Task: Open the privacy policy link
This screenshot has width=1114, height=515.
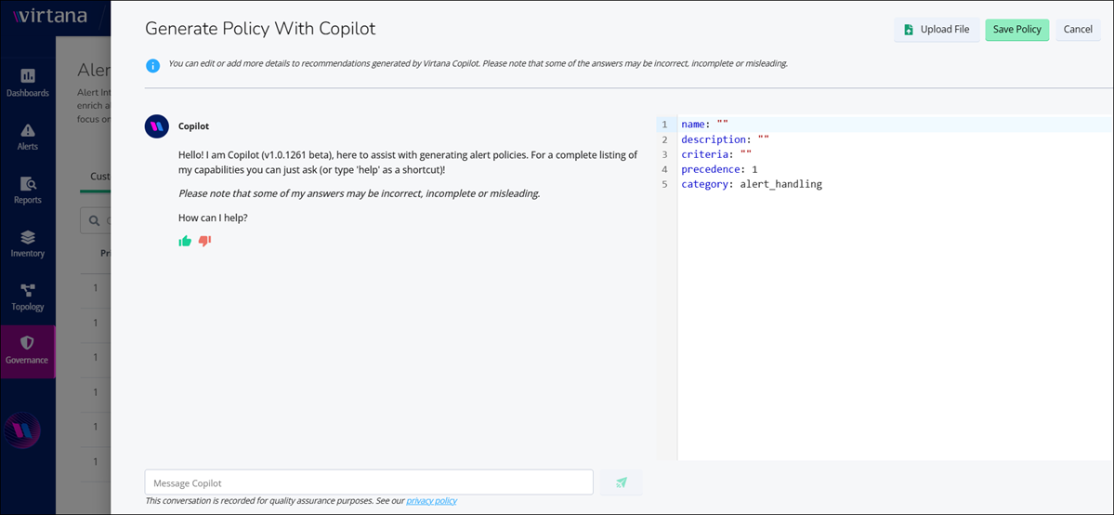Action: point(431,501)
